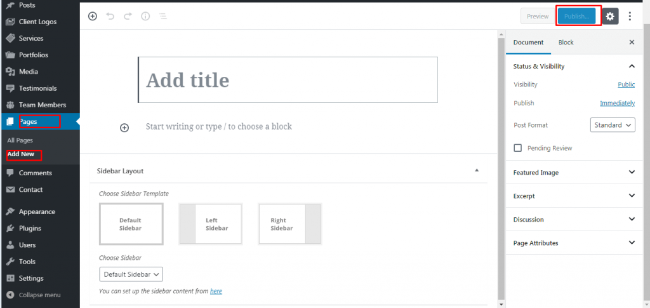Open the Post Format Standard dropdown

click(x=613, y=124)
